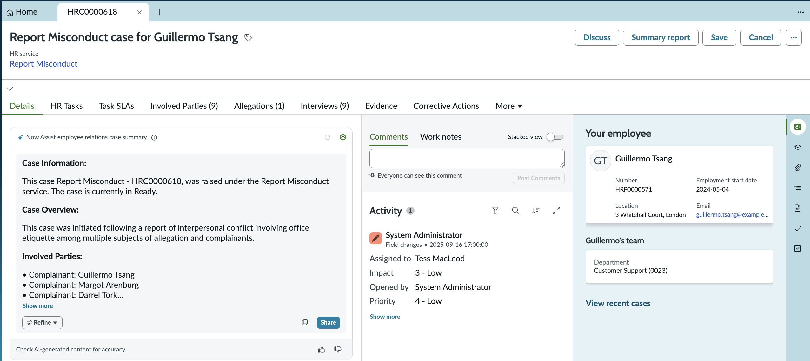Open the Refine dropdown
Viewport: 810px width, 361px height.
tap(42, 323)
